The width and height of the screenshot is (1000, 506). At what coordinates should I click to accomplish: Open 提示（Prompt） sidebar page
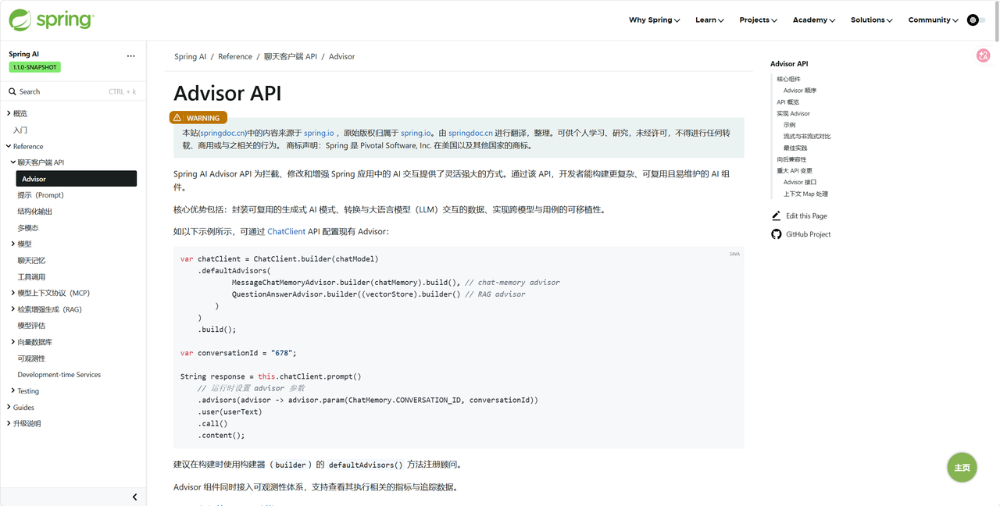point(41,195)
